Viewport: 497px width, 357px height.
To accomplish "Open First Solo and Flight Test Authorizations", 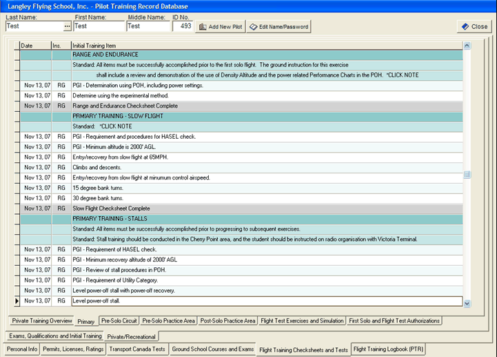I will pos(395,321).
